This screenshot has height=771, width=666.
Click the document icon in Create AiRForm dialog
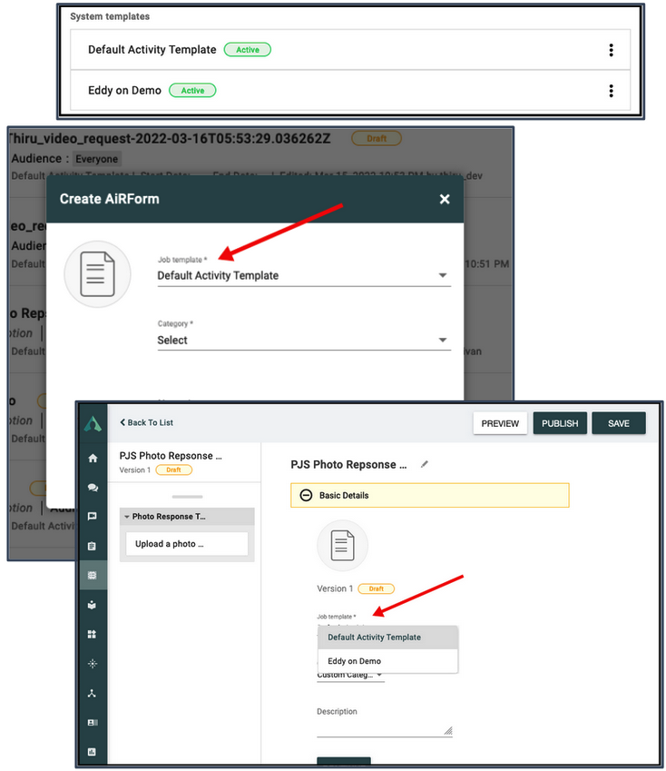97,274
